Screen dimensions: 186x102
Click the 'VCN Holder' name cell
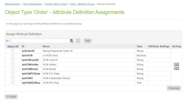(50, 64)
